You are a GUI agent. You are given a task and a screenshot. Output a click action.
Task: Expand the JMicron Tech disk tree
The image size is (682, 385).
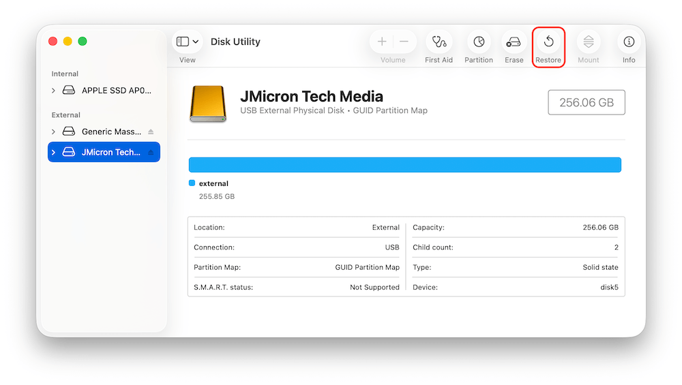coord(53,153)
